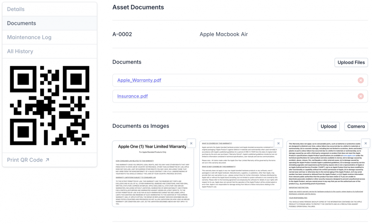
Task: Close the Apple One Year Limited Warranty image
Action: pos(191,143)
